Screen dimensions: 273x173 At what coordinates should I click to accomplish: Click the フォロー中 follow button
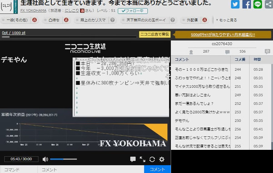[133, 11]
